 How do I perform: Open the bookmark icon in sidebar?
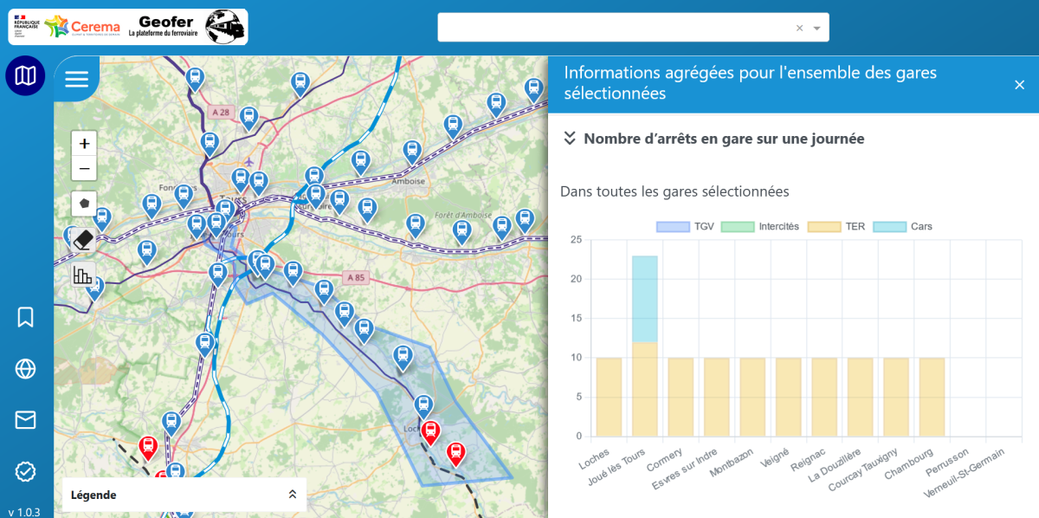[25, 317]
